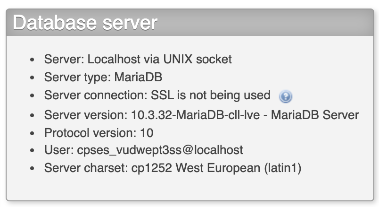Image resolution: width=379 pixels, height=207 pixels.
Task: Click the empty area below the server list
Action: 190,188
